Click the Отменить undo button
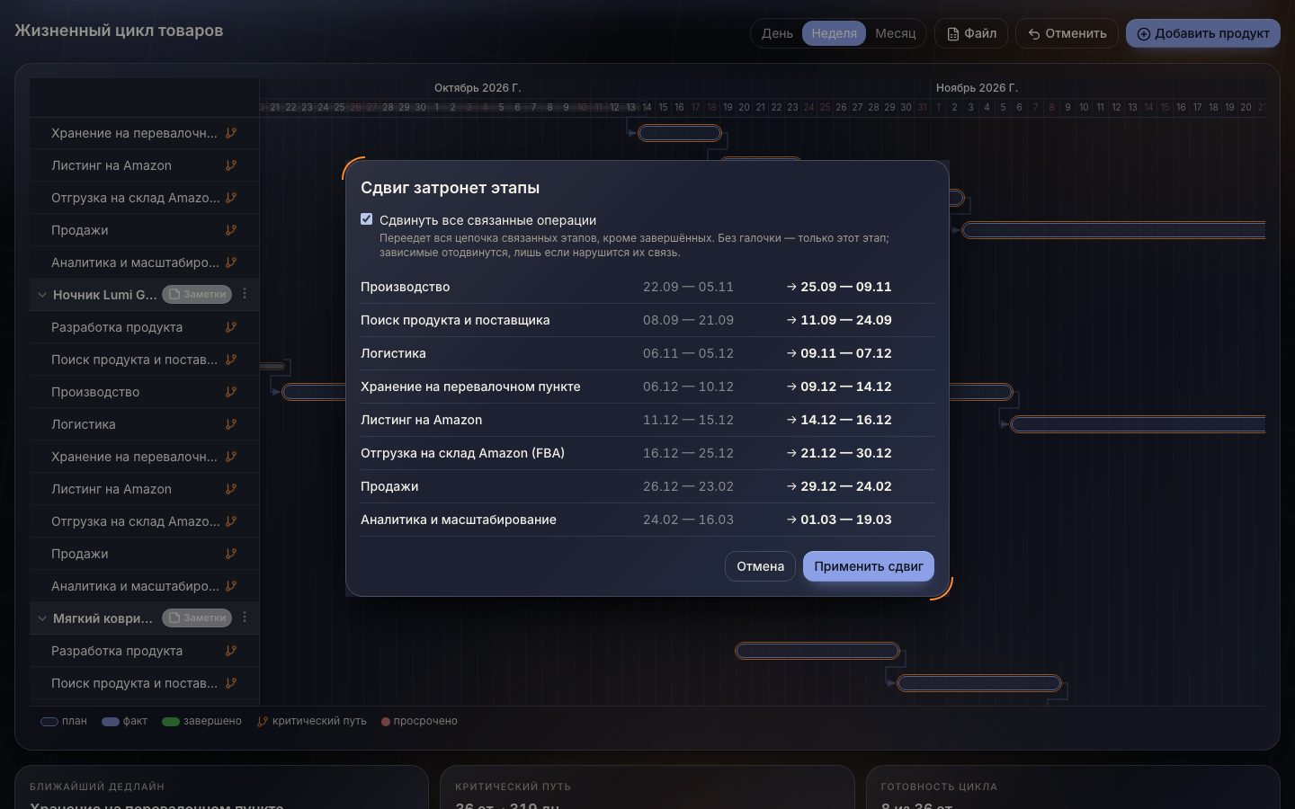The height and width of the screenshot is (809, 1295). 1067,33
